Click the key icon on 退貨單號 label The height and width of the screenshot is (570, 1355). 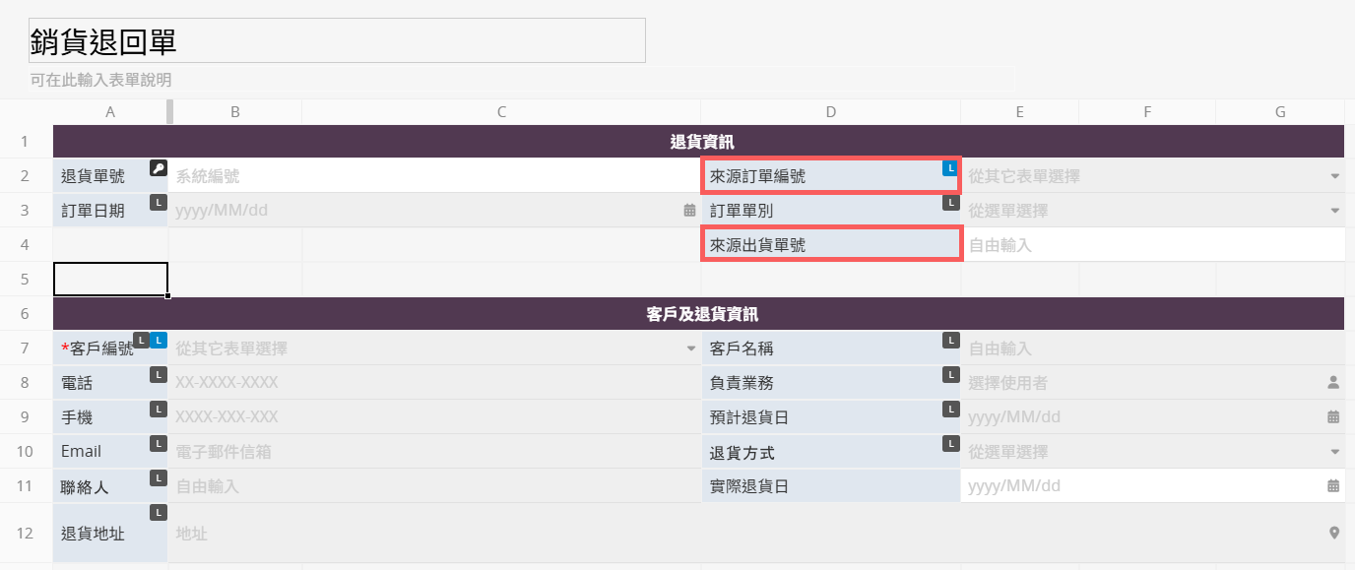pos(158,168)
